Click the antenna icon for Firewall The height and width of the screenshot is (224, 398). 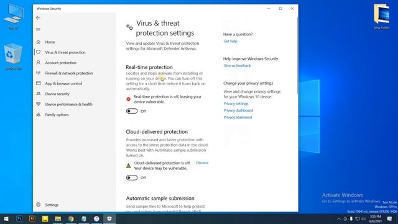click(x=39, y=73)
